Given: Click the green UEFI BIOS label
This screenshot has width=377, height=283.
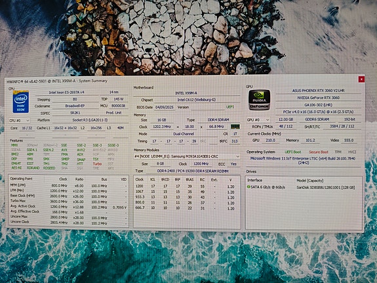Looking at the screenshot, I should (x=230, y=107).
